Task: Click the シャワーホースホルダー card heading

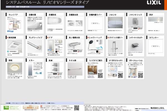Action: tap(136, 37)
